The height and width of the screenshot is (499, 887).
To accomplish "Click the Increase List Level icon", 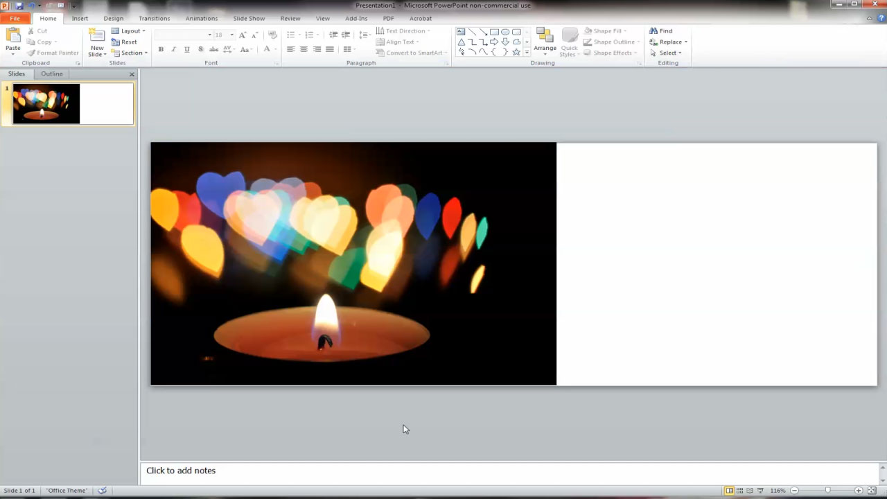I will (346, 35).
